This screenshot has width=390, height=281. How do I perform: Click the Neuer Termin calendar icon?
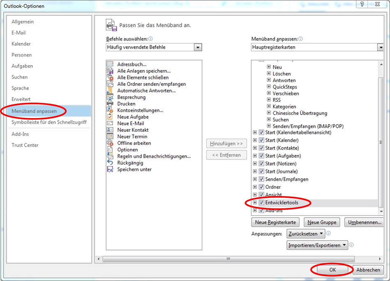(x=110, y=136)
